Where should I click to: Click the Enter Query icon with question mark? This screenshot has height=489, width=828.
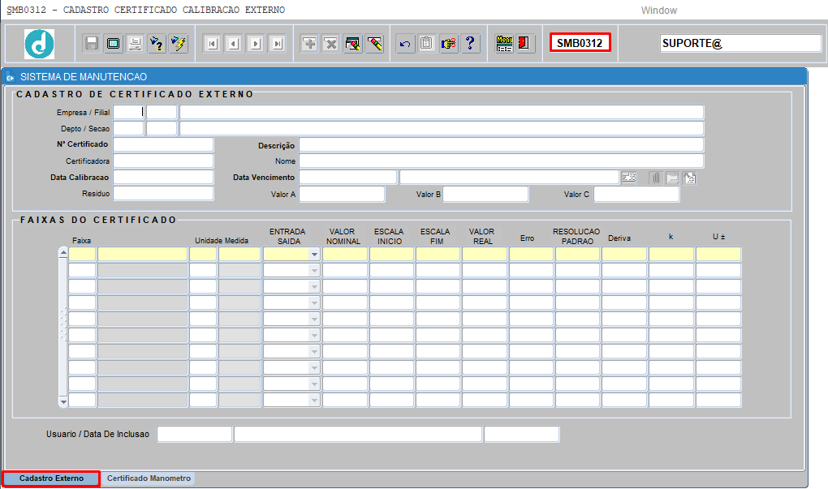click(x=157, y=43)
